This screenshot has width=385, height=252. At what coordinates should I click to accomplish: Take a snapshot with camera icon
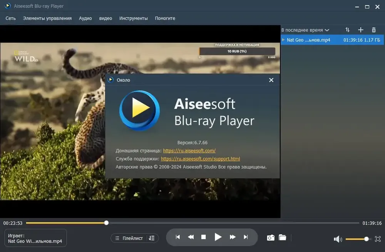271,238
